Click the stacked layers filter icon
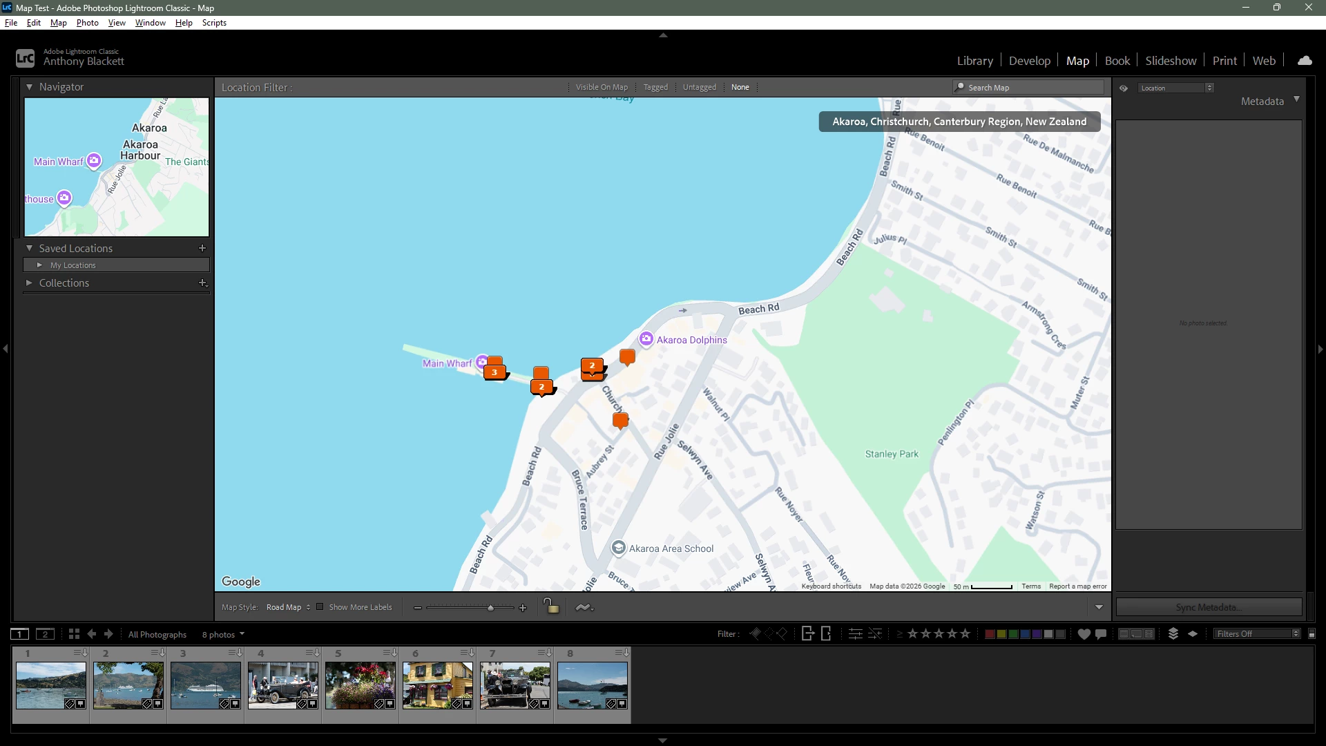Image resolution: width=1326 pixels, height=746 pixels. tap(1173, 633)
